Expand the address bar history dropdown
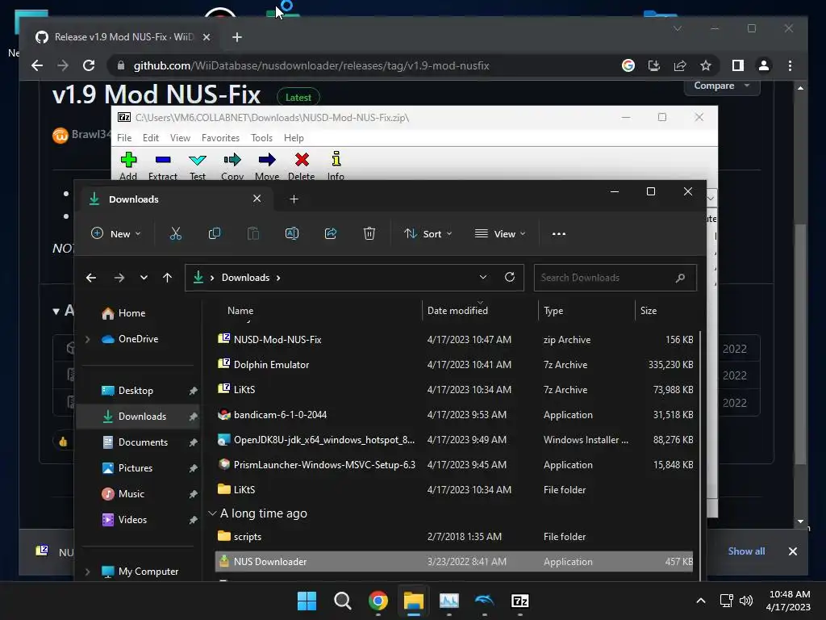This screenshot has height=620, width=826. pyautogui.click(x=482, y=278)
